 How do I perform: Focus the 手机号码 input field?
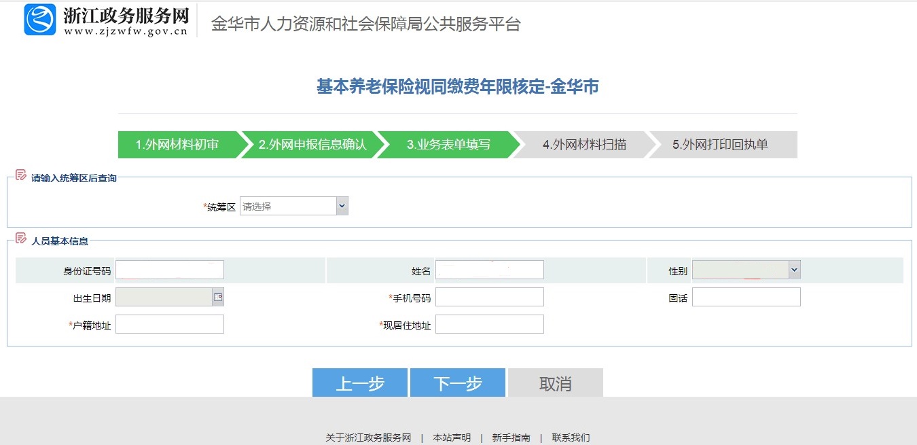490,297
